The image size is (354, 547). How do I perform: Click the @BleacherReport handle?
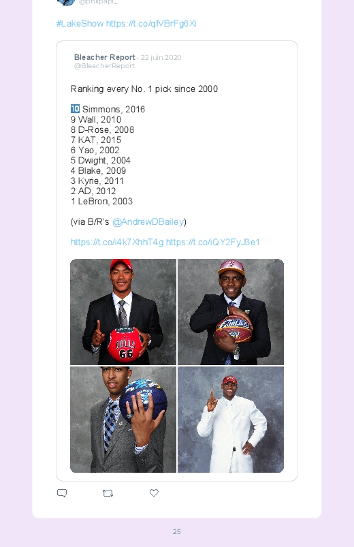[x=104, y=65]
